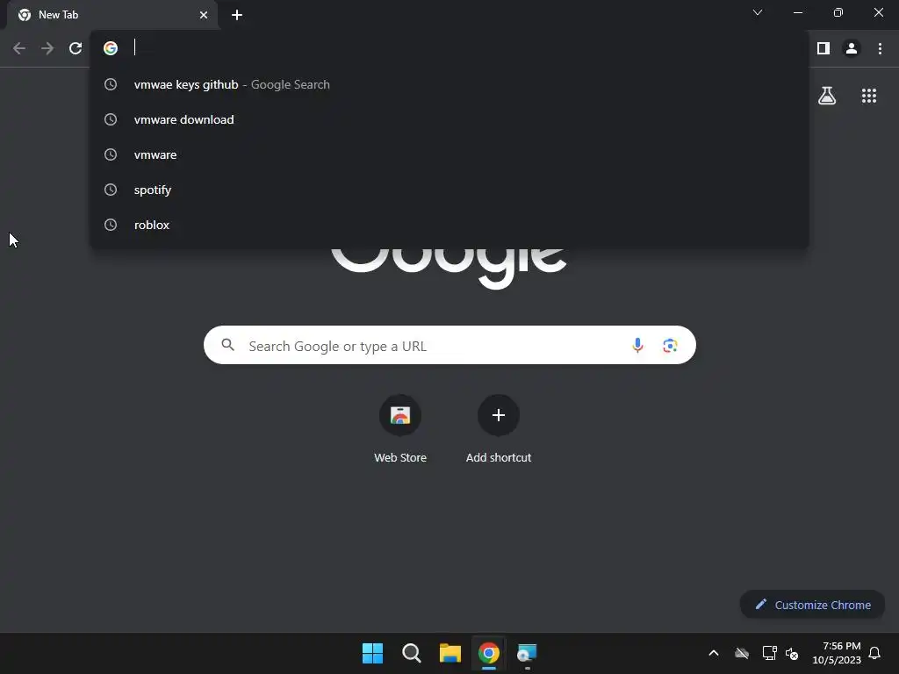This screenshot has width=899, height=674.
Task: Open Windows taskbar search
Action: 411,653
